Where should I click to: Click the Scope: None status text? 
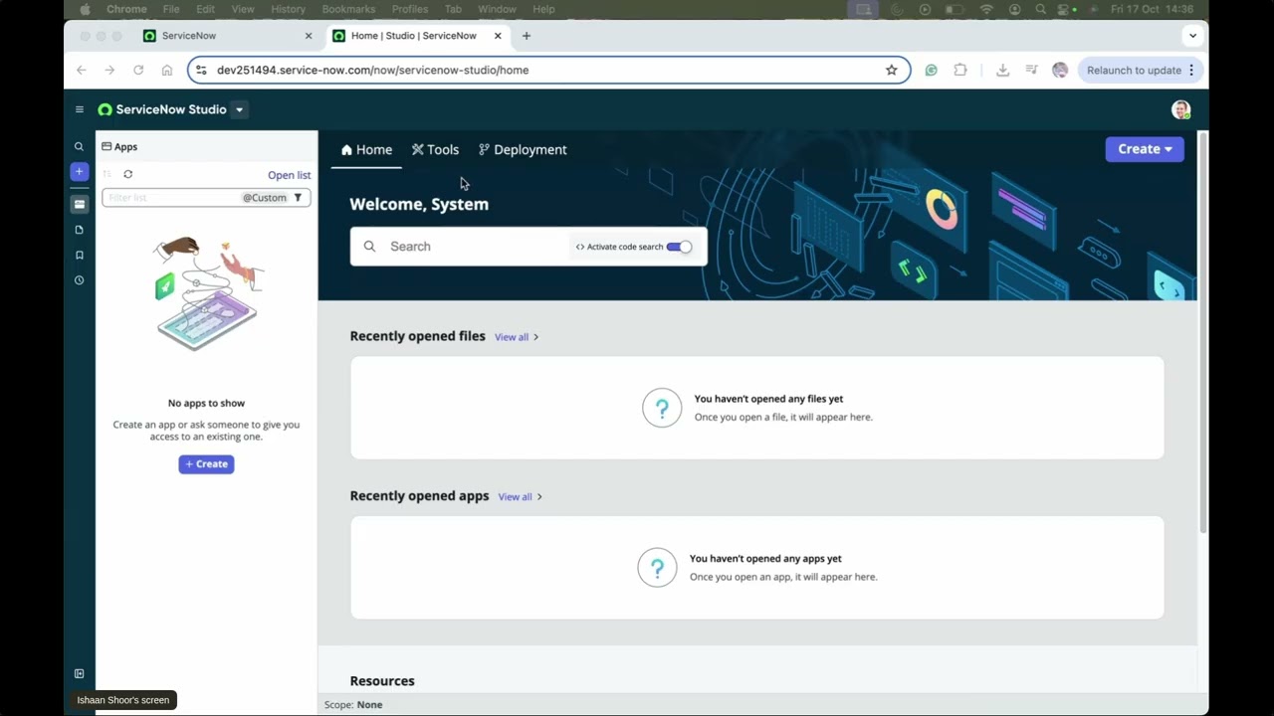tap(353, 705)
